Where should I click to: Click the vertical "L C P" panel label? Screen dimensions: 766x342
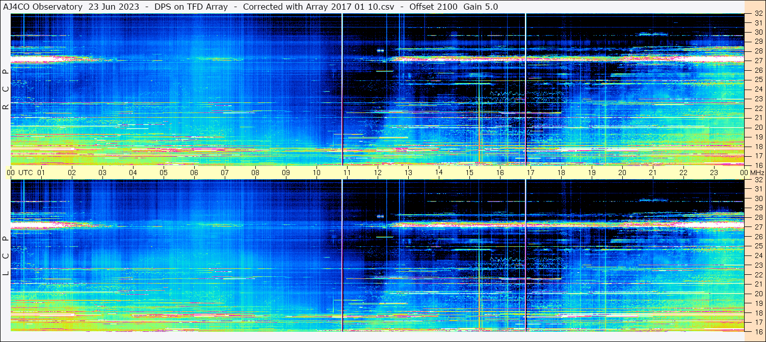click(6, 256)
